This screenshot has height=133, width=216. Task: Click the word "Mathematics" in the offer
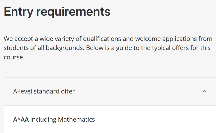[x=76, y=120]
